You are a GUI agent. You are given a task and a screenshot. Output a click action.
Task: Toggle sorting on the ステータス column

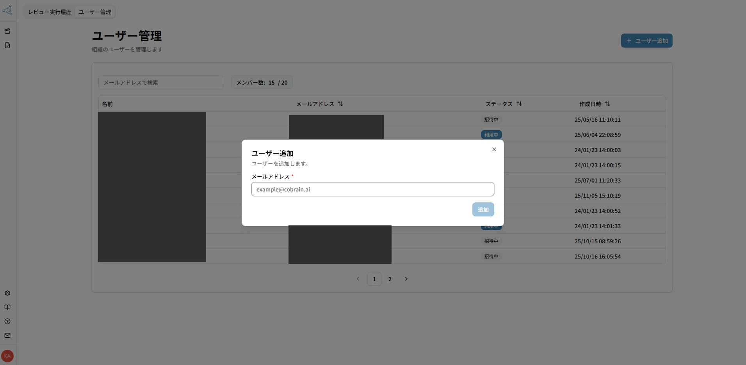pos(520,104)
